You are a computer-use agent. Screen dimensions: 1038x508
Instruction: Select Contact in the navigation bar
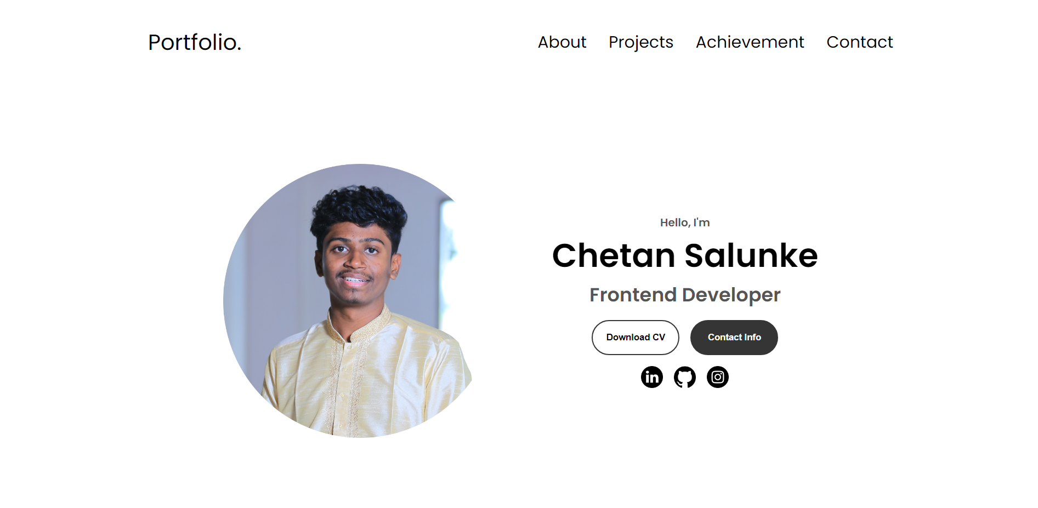tap(859, 42)
